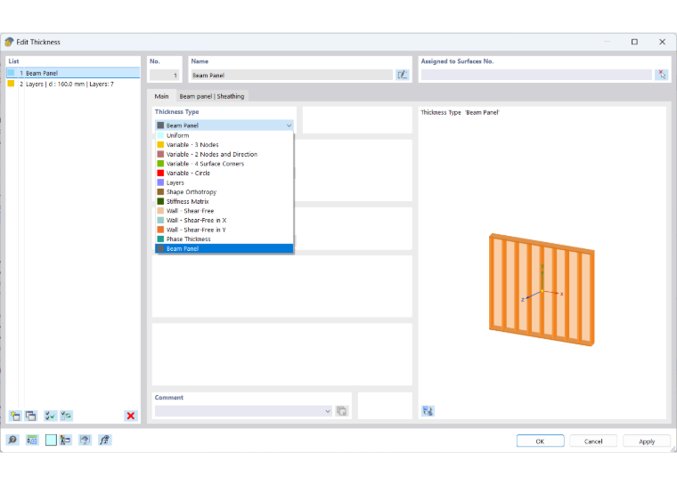The width and height of the screenshot is (677, 485).
Task: Choose Wall - Shear-Free in Y
Action: (224, 230)
